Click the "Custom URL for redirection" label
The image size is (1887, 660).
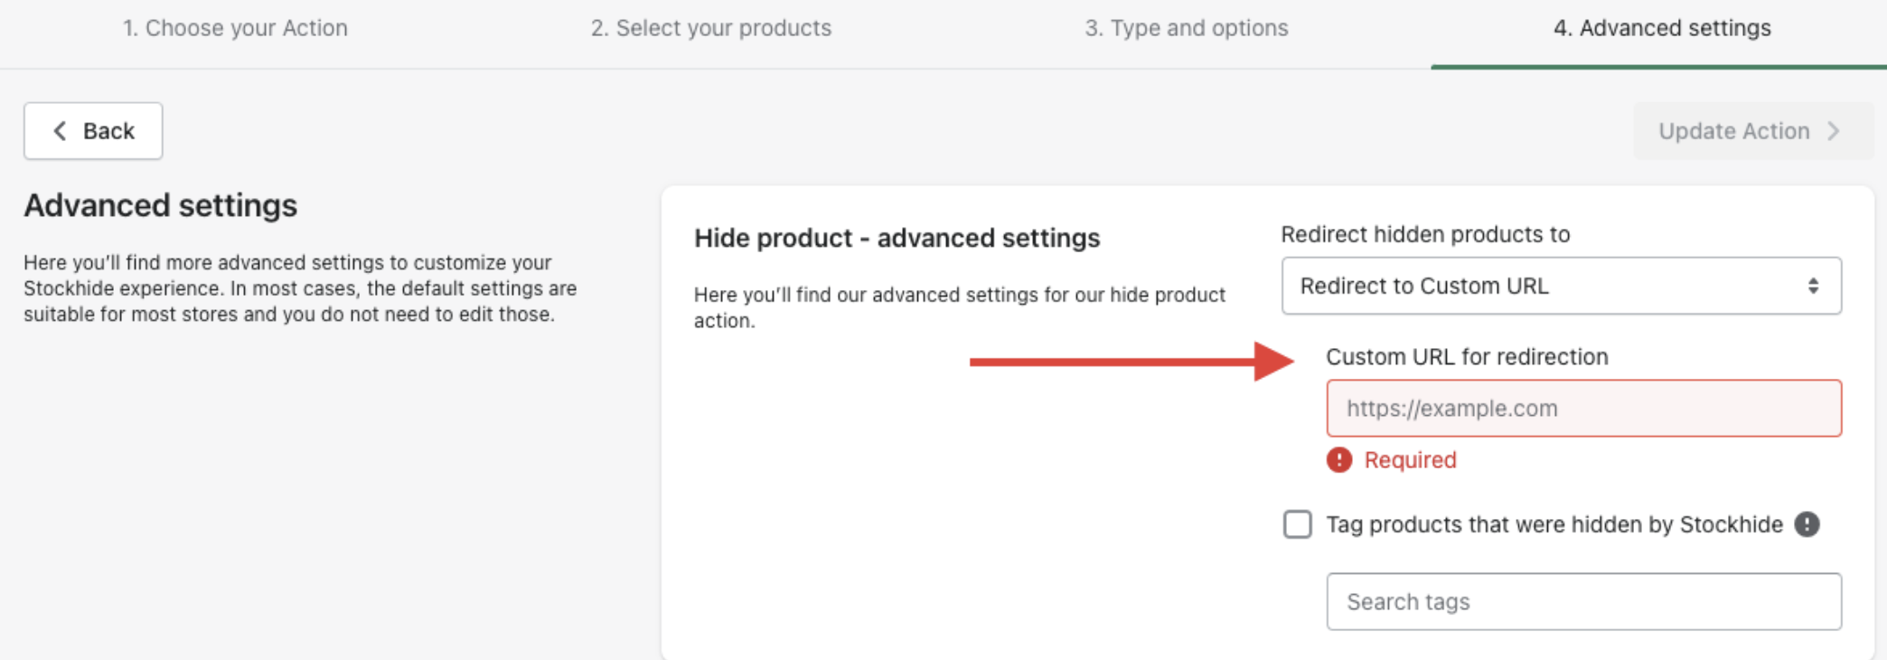coord(1467,356)
